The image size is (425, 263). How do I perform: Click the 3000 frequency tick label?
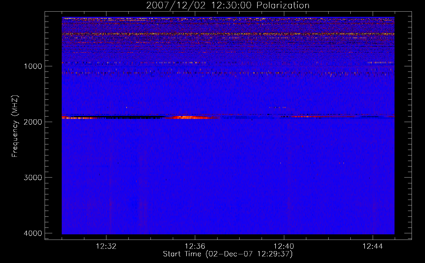[33, 178]
